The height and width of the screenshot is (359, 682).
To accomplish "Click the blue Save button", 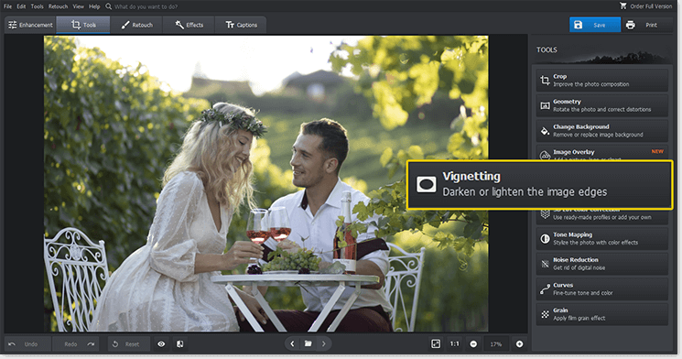I will pos(594,25).
